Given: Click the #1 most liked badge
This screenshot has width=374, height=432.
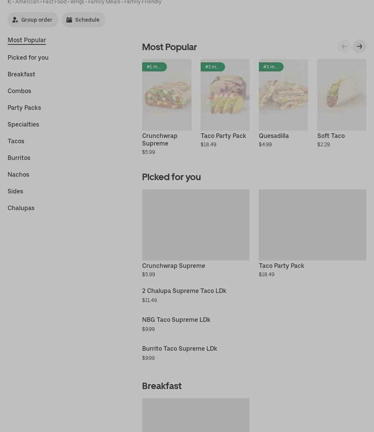Looking at the screenshot, I should tap(154, 67).
